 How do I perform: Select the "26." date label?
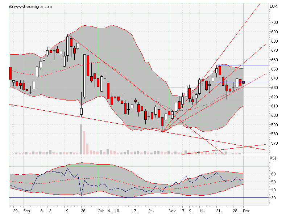click(x=84, y=211)
